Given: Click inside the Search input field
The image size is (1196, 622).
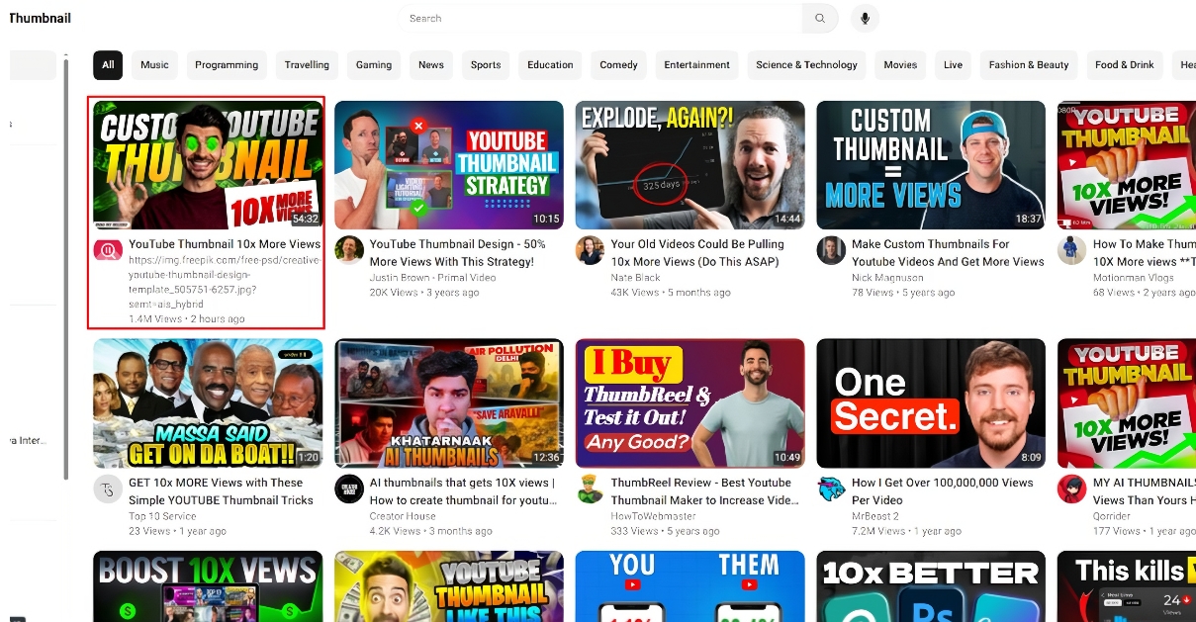Looking at the screenshot, I should (599, 18).
